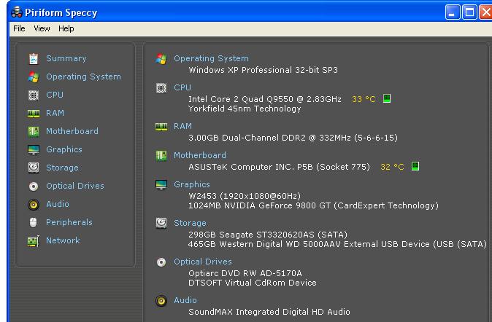Click 'Windows XP Professional 32-bit SP3' text
This screenshot has height=322, width=492.
pos(263,70)
